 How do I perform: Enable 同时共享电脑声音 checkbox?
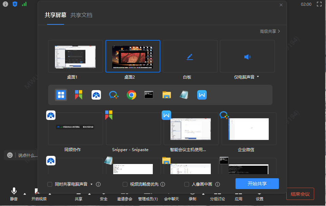pyautogui.click(x=50, y=184)
